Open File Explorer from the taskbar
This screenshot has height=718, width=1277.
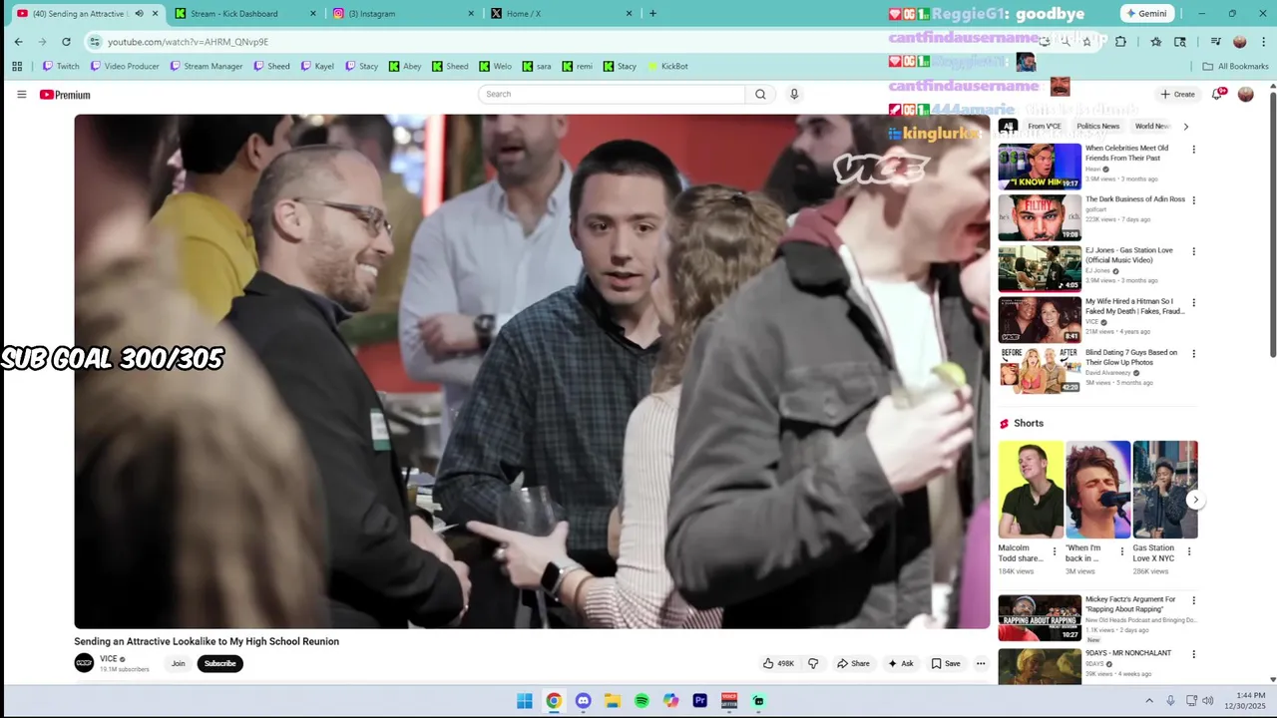(613, 701)
